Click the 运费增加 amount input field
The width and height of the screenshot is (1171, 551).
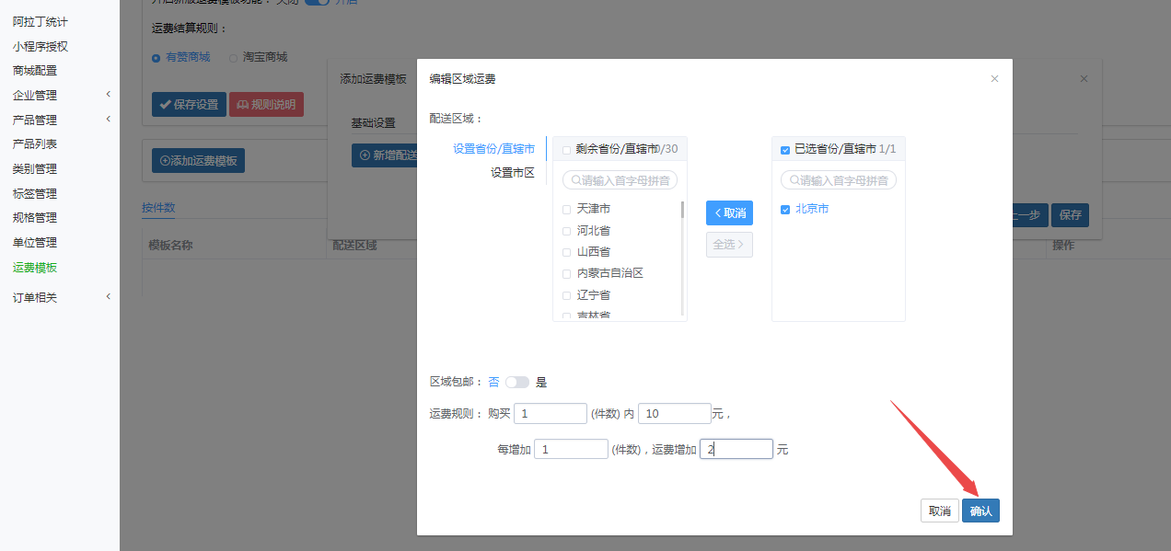click(736, 449)
